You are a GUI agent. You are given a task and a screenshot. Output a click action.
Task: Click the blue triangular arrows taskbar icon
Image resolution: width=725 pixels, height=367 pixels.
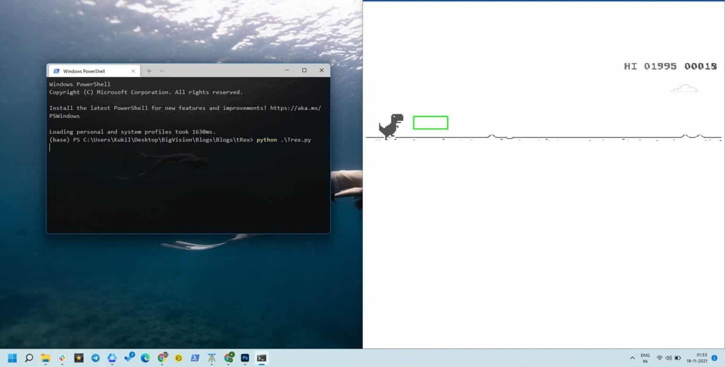tap(112, 358)
